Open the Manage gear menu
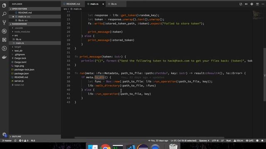 [4, 135]
